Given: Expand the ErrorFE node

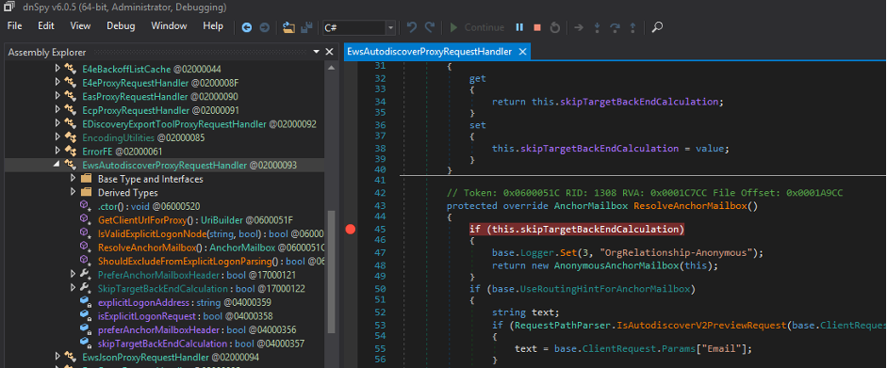Looking at the screenshot, I should tap(57, 151).
